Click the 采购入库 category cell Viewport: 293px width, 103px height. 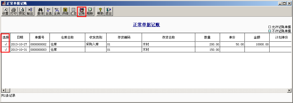[x=96, y=44]
